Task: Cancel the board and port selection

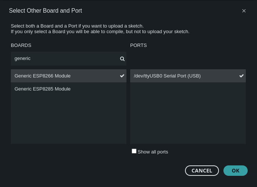Action: tap(202, 171)
